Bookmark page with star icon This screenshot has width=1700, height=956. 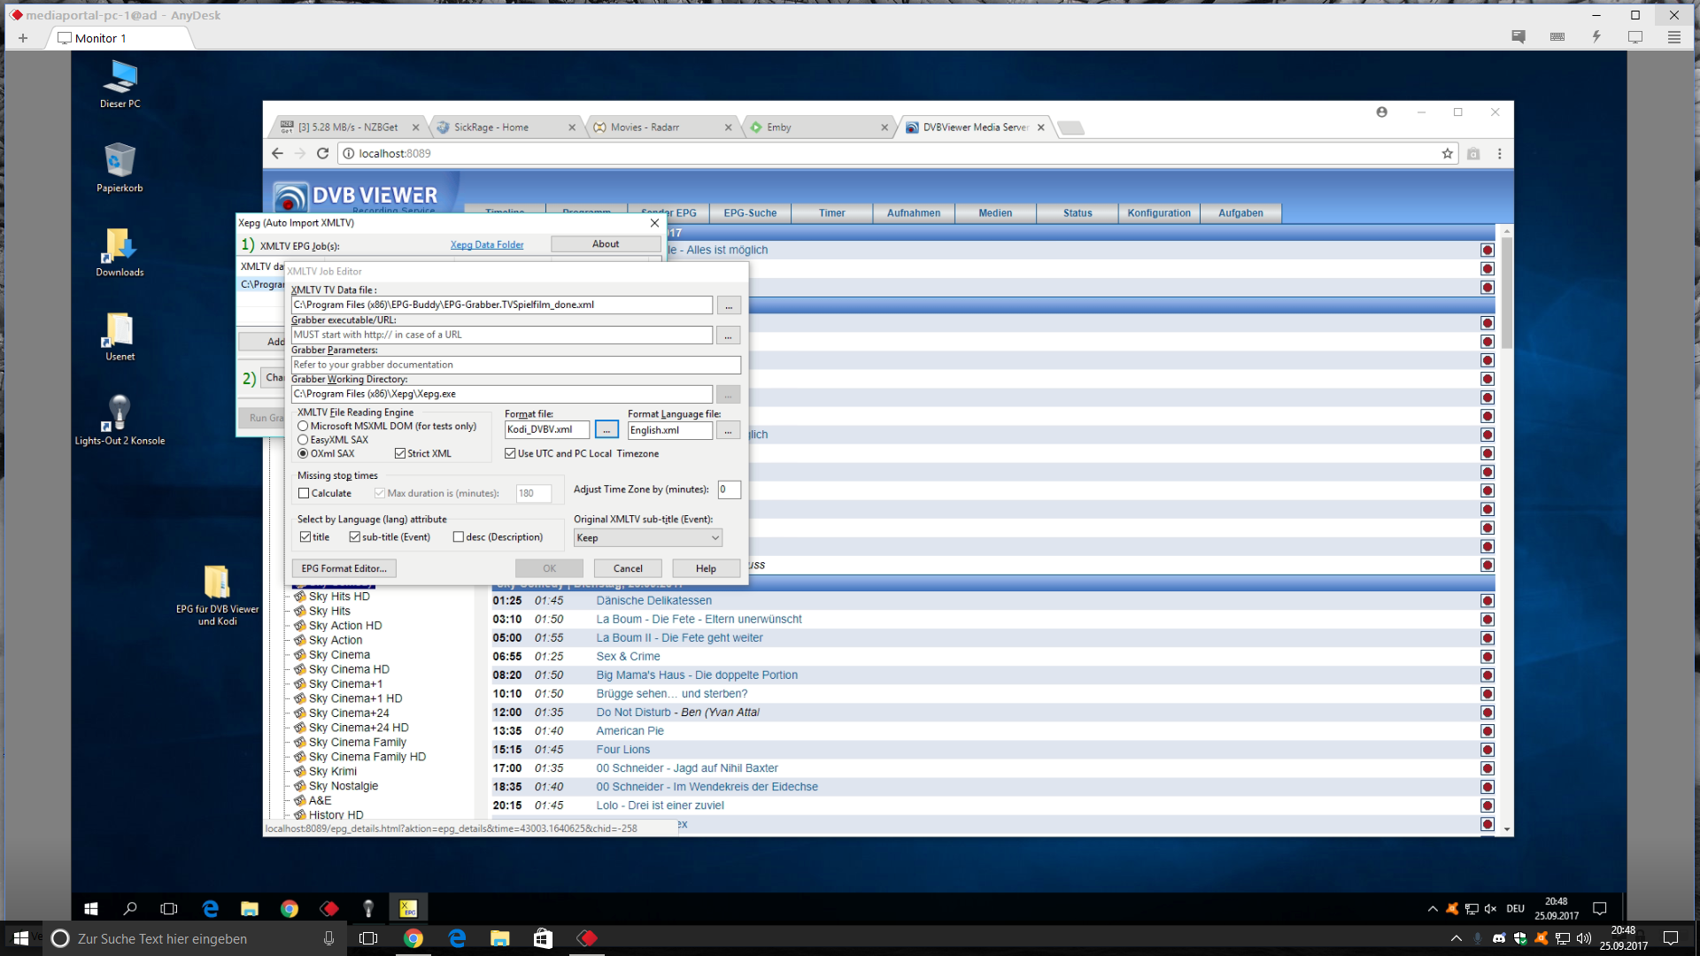pyautogui.click(x=1448, y=153)
